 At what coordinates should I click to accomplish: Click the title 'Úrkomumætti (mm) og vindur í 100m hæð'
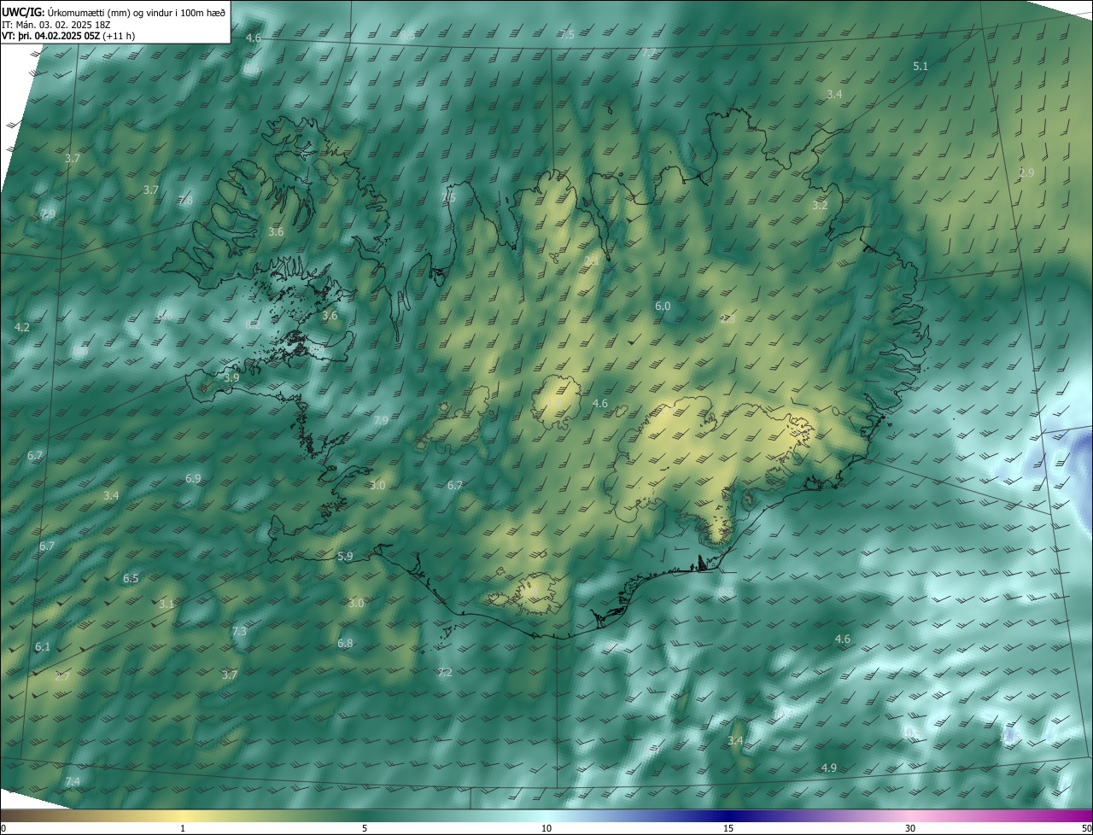[136, 12]
